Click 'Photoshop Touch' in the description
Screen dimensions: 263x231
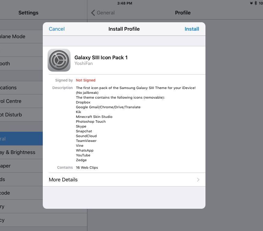[x=91, y=122]
